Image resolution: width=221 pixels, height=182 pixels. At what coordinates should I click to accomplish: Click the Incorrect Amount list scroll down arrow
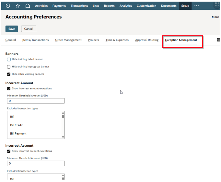click(x=63, y=137)
